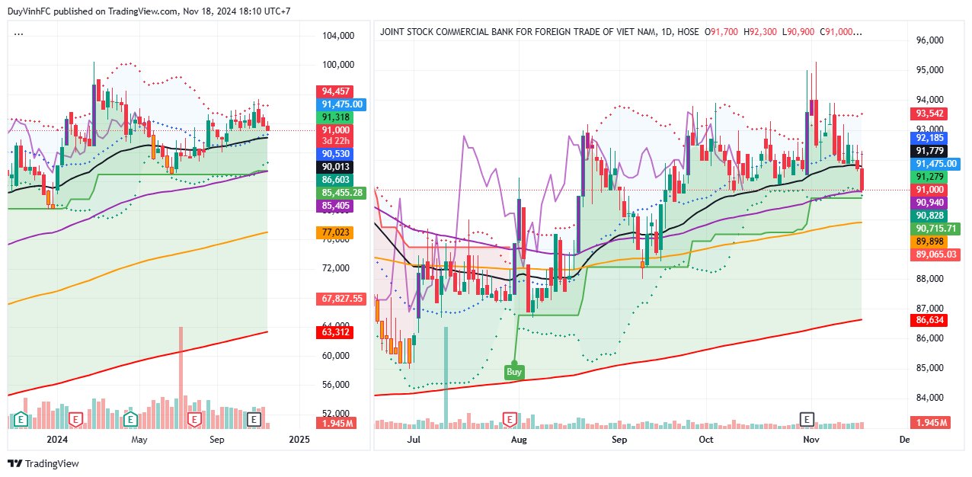
Task: Click the green Buy signal label
Action: [514, 372]
